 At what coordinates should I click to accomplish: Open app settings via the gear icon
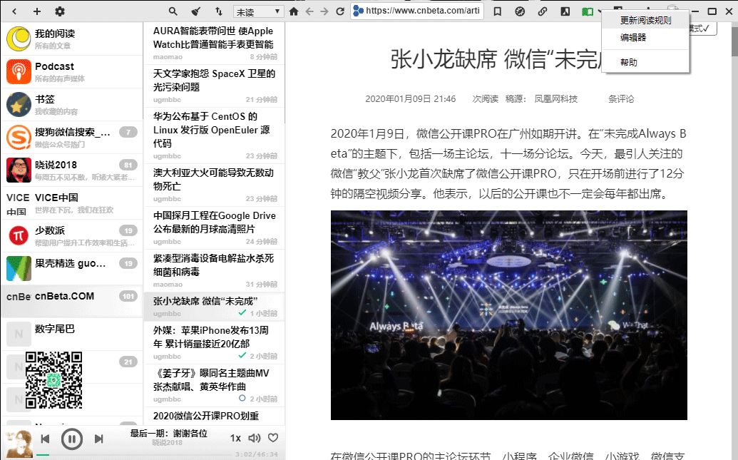click(60, 11)
